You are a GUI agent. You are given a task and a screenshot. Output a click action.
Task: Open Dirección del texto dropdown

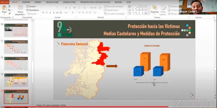click(114, 6)
